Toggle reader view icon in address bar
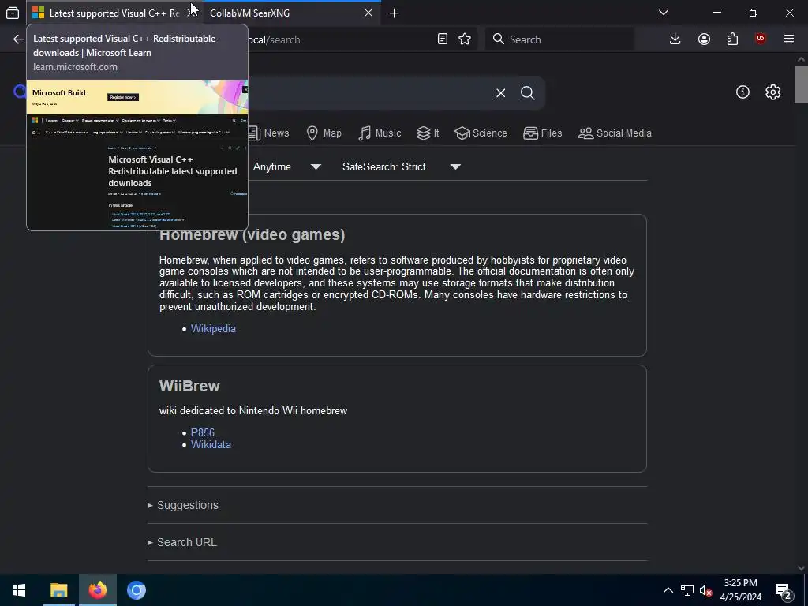The height and width of the screenshot is (606, 808). (442, 39)
